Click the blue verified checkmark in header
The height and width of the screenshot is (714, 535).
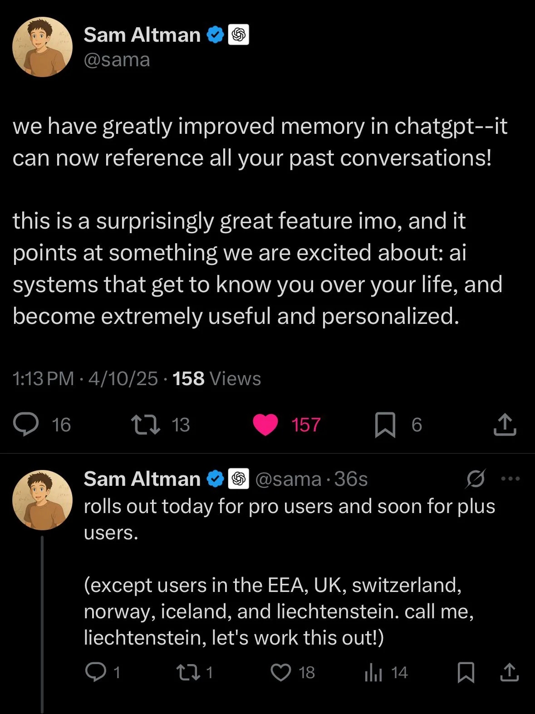pyautogui.click(x=216, y=35)
